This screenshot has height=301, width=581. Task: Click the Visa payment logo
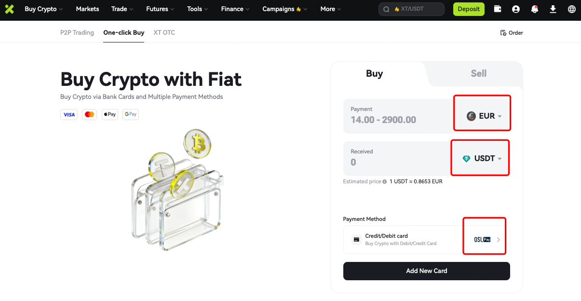coord(69,114)
